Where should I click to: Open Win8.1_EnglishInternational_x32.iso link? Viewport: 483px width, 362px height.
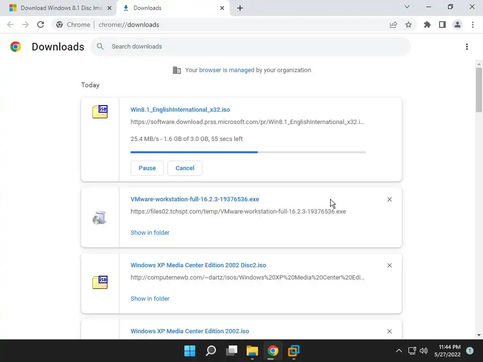(x=180, y=109)
